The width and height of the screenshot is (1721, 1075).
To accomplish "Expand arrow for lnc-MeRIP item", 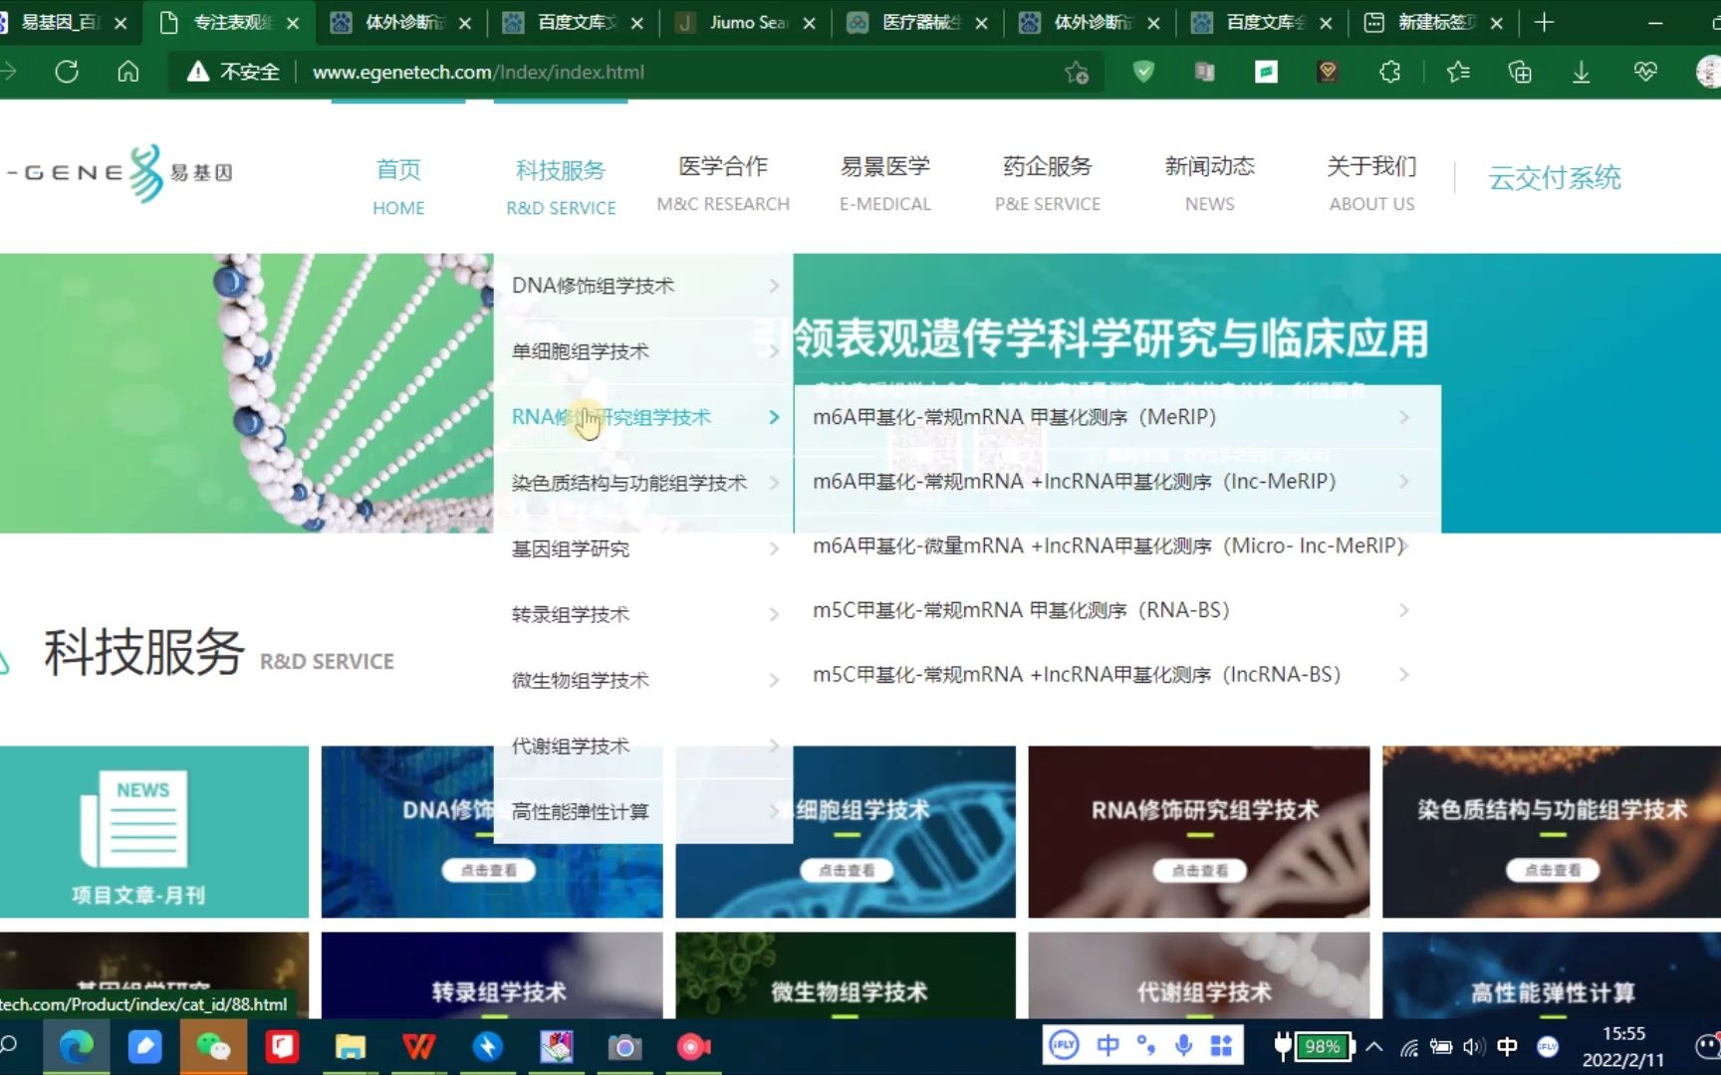I will pyautogui.click(x=1404, y=482).
